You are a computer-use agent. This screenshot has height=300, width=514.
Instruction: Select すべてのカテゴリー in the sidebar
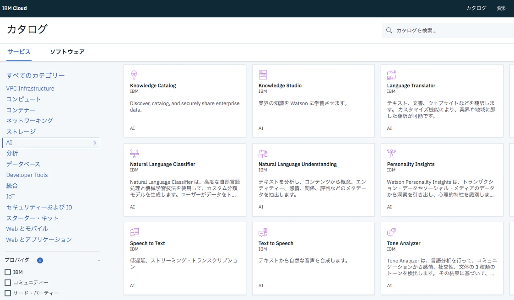coord(35,75)
